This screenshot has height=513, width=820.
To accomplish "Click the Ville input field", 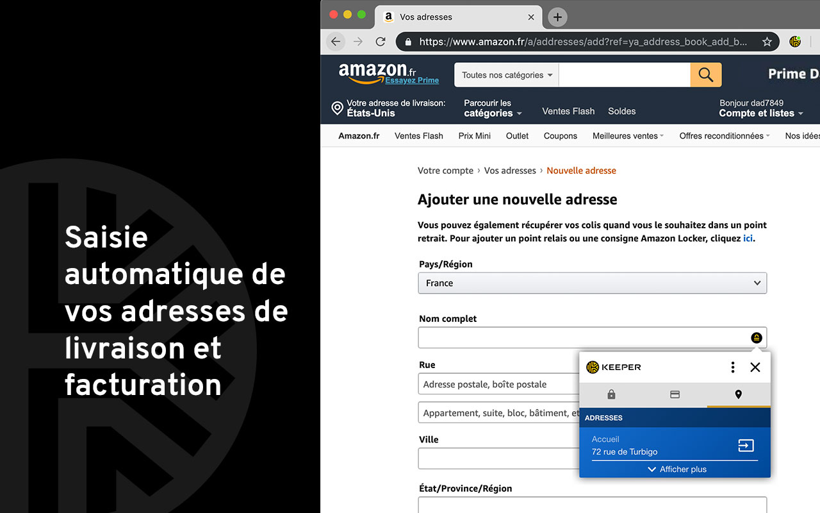I will pos(498,458).
